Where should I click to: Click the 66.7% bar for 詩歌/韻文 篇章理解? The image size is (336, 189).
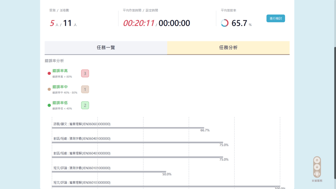click(128, 128)
